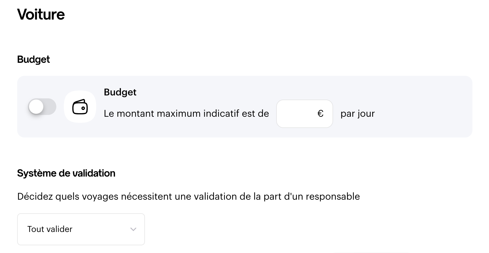Click the chevron arrow of validation dropdown

[133, 229]
